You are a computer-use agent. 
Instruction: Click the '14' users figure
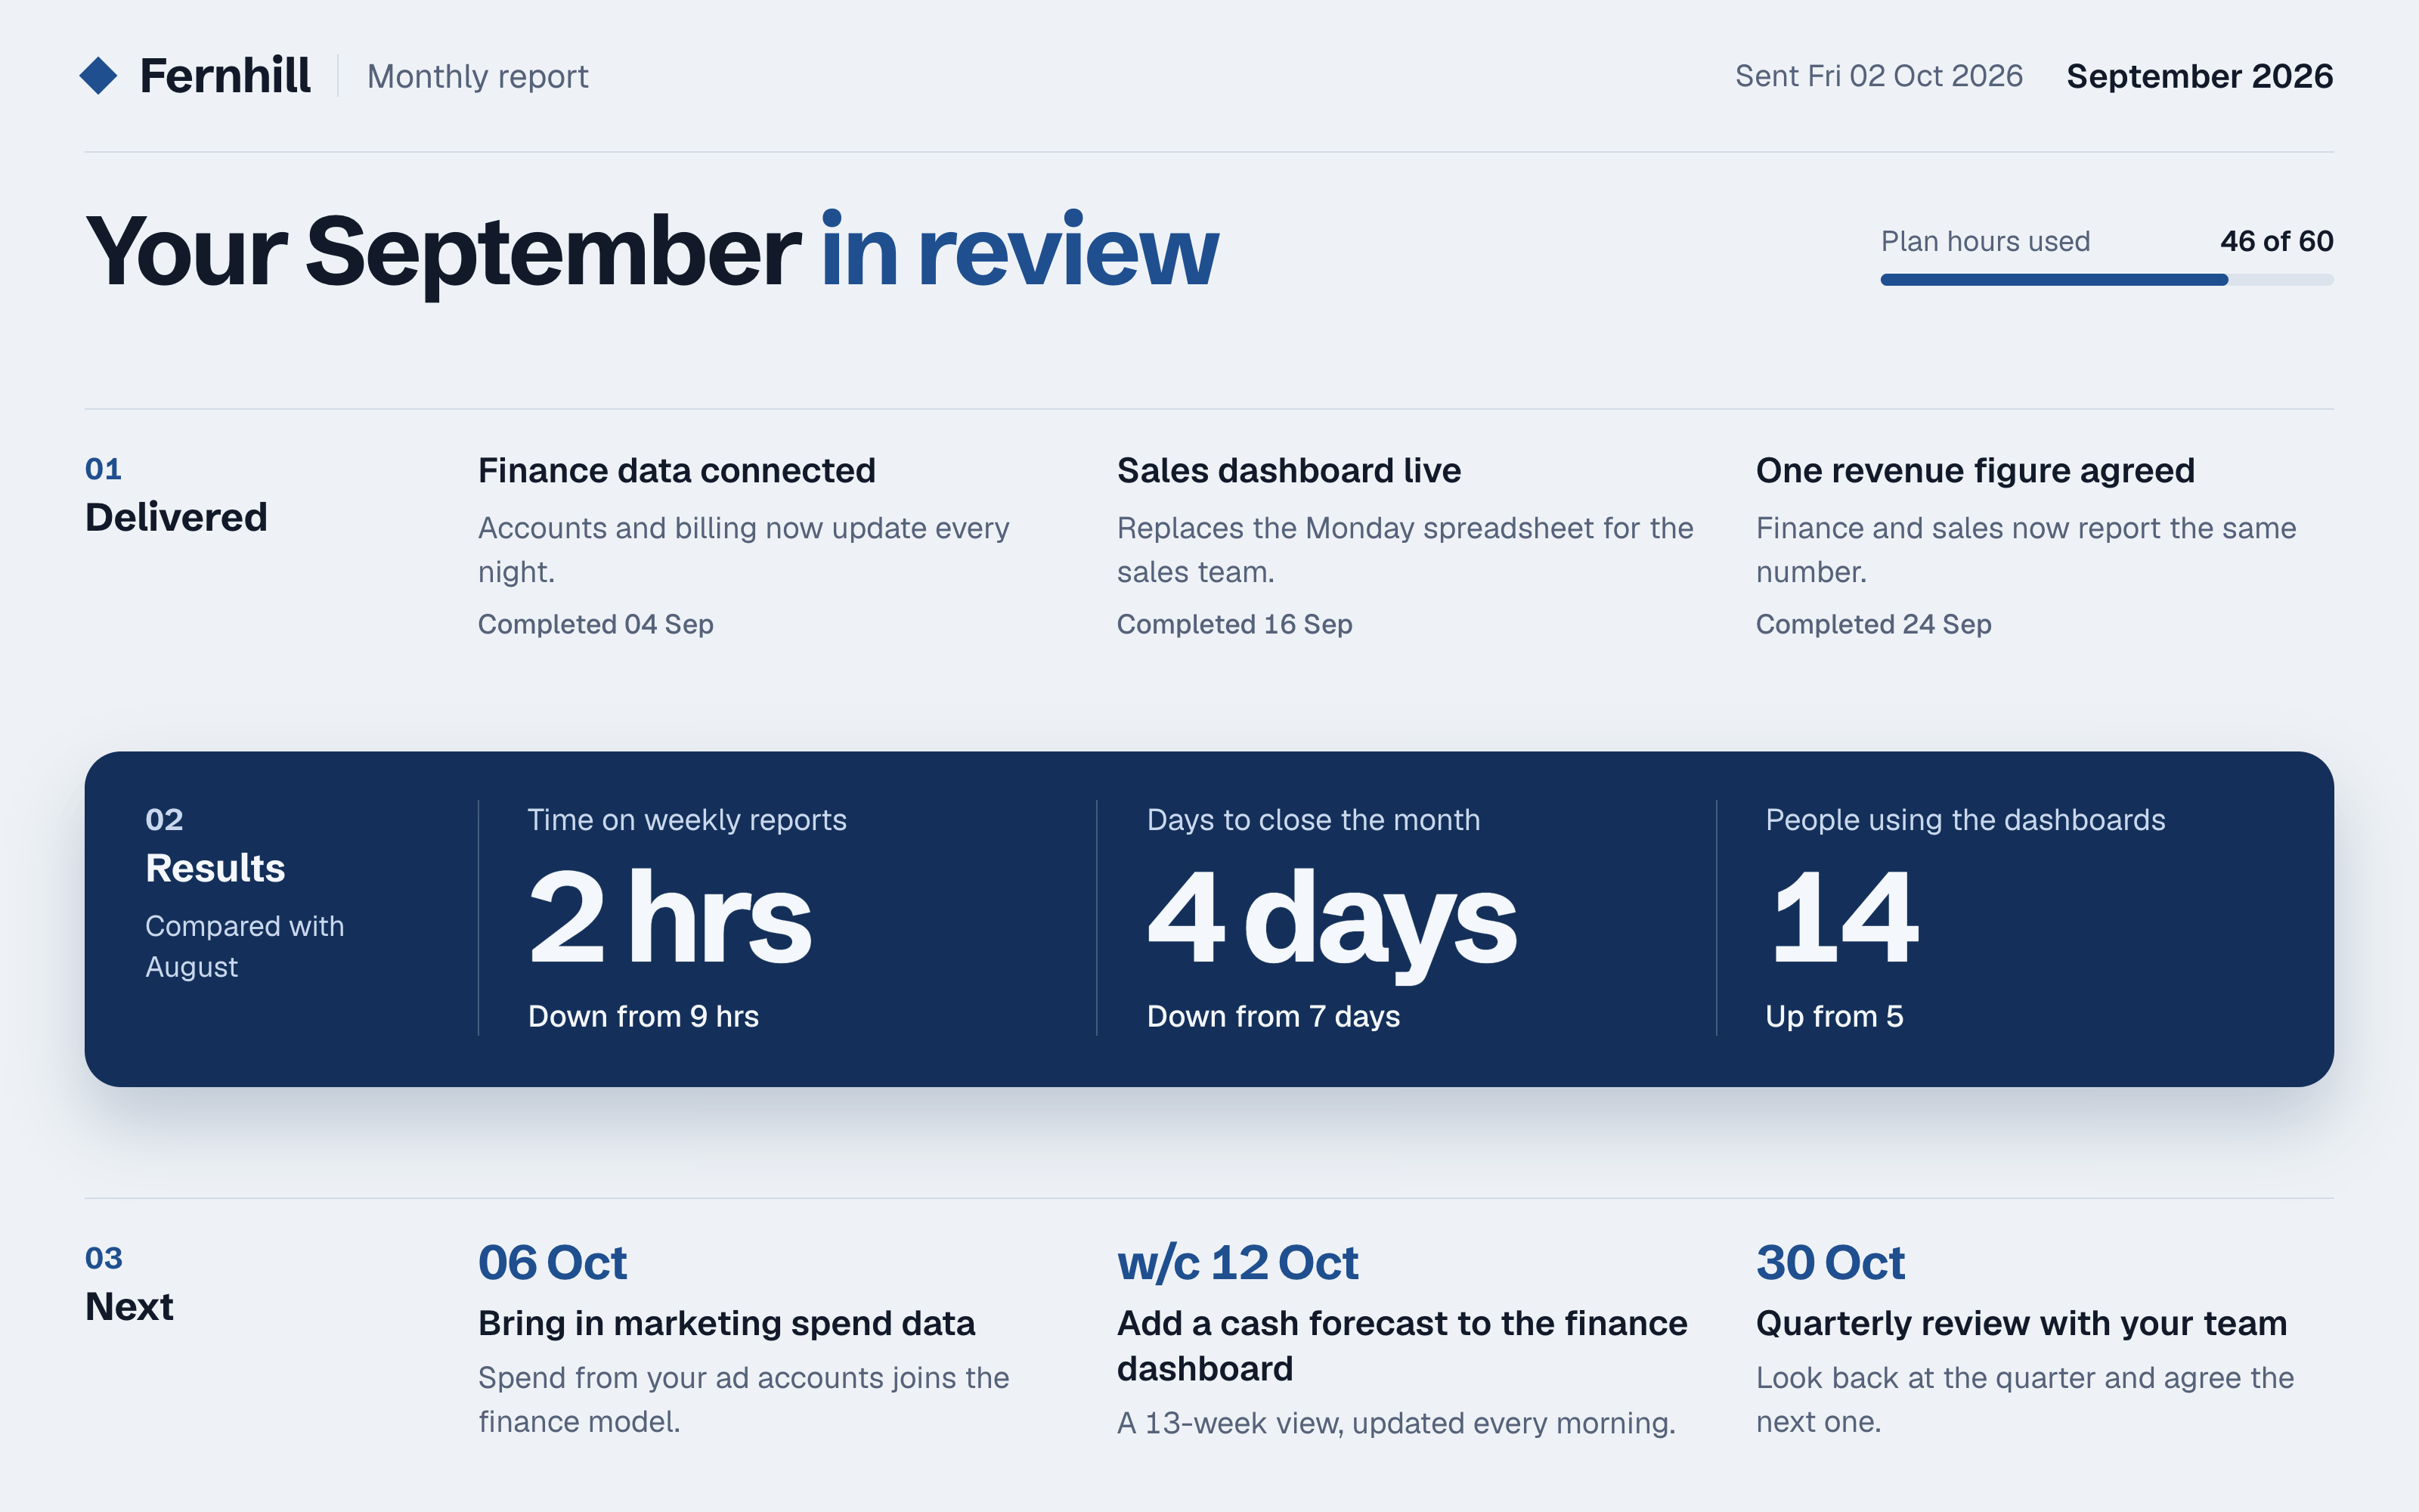pos(1844,917)
